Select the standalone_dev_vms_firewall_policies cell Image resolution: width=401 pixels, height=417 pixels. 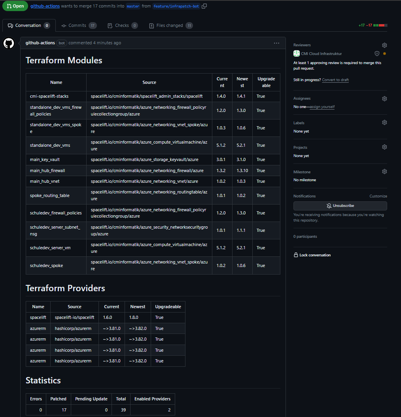(x=56, y=111)
